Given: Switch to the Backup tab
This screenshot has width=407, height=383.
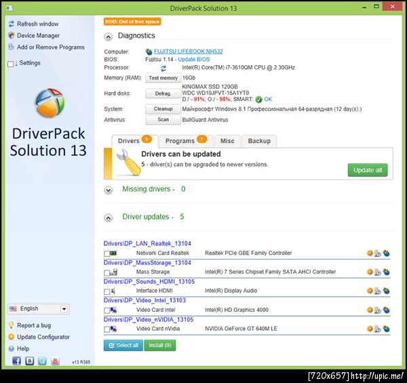Looking at the screenshot, I should point(259,141).
